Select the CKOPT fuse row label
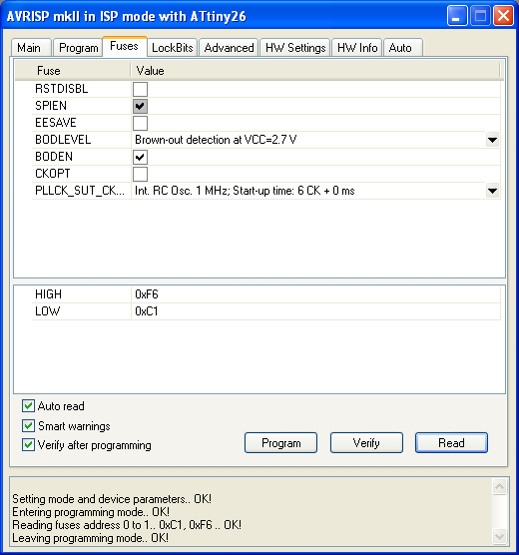The width and height of the screenshot is (519, 555). click(53, 174)
